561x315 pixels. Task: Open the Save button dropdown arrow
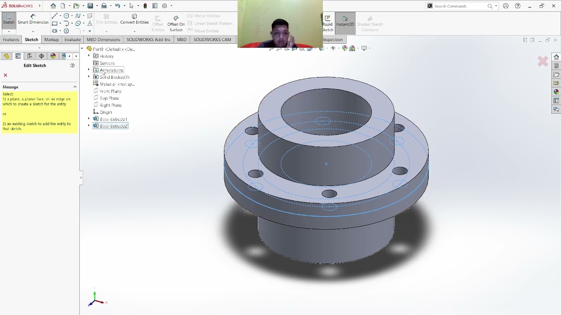click(x=97, y=6)
